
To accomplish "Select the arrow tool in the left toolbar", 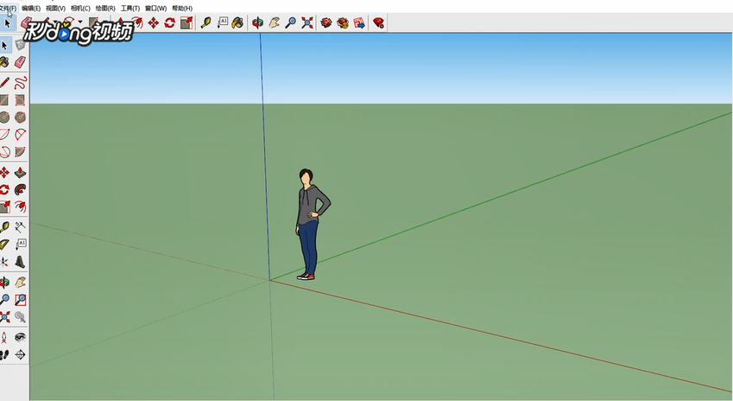I will (x=4, y=46).
